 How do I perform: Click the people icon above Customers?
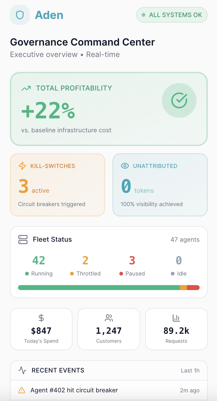point(109,318)
